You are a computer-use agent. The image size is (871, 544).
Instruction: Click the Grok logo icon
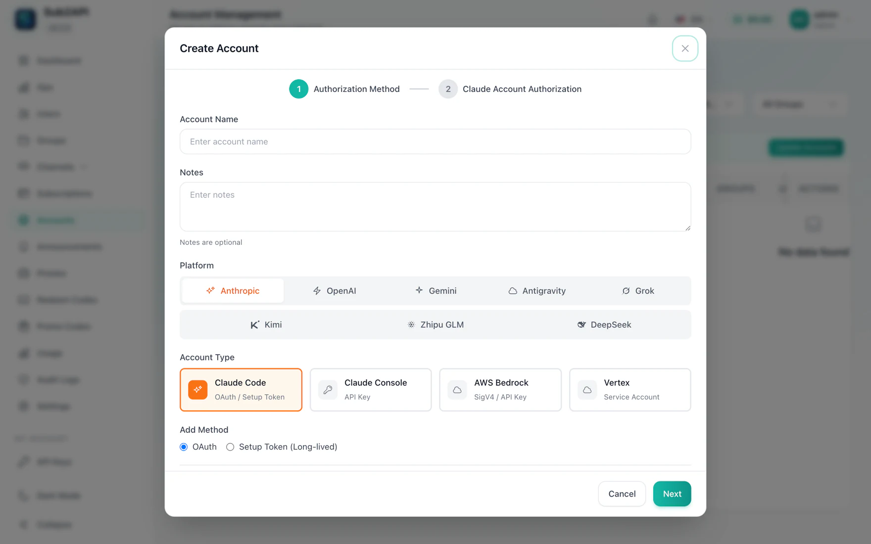(x=626, y=291)
